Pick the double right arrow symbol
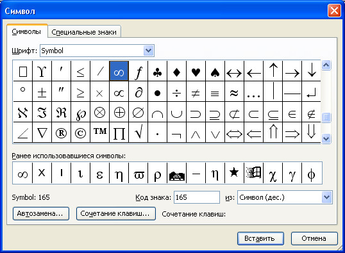The width and height of the screenshot is (345, 253). point(292,133)
